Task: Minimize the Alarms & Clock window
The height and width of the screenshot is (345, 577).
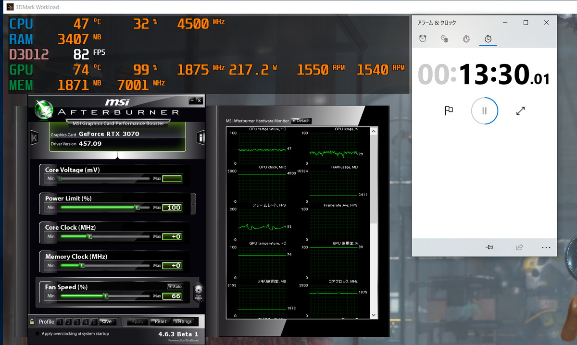Action: click(505, 23)
